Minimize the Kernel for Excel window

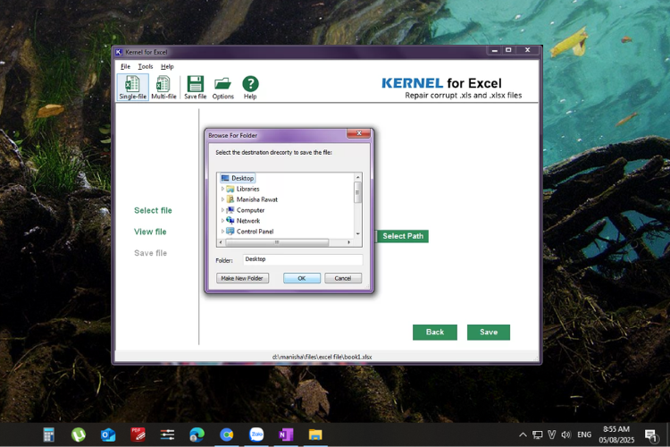click(x=494, y=50)
